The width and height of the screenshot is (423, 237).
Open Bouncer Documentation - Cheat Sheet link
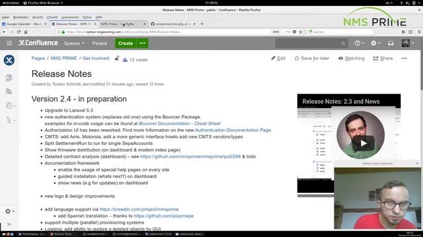coord(180,124)
